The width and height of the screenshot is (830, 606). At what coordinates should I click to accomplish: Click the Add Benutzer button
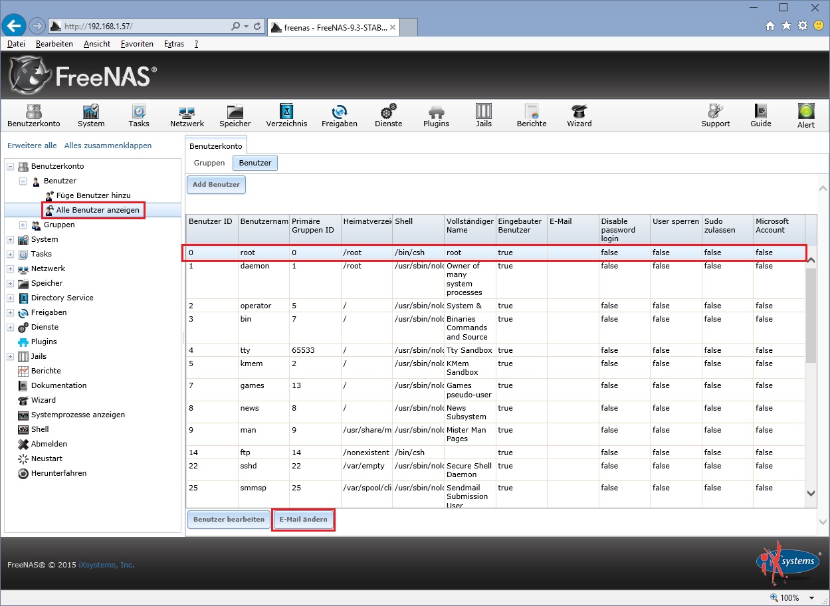click(x=216, y=185)
